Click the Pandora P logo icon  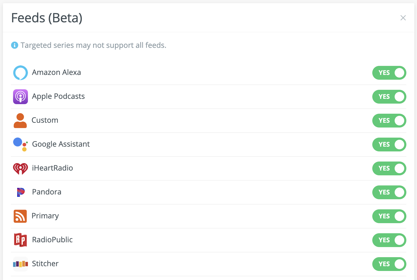[21, 192]
